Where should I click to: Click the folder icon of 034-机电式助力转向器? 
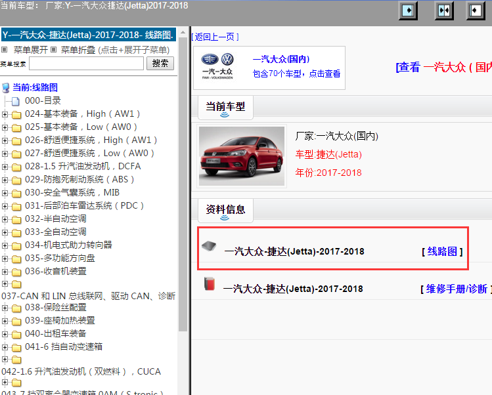tap(16, 245)
